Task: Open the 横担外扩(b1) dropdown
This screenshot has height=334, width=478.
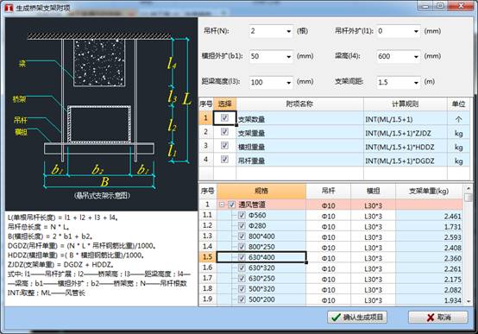Action: coord(288,56)
